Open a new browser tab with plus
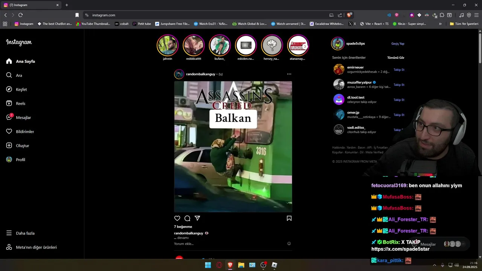The width and height of the screenshot is (482, 271). (67, 5)
